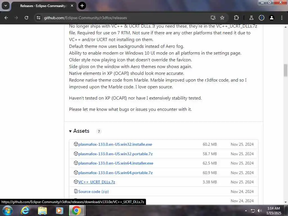The width and height of the screenshot is (288, 216).
Task: Click Nov 24, 2024 date for Source code (zip)
Action: click(242, 192)
